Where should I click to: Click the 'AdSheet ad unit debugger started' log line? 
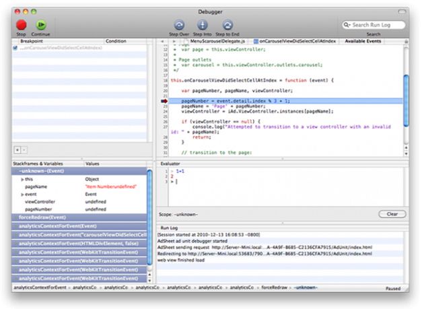point(280,241)
